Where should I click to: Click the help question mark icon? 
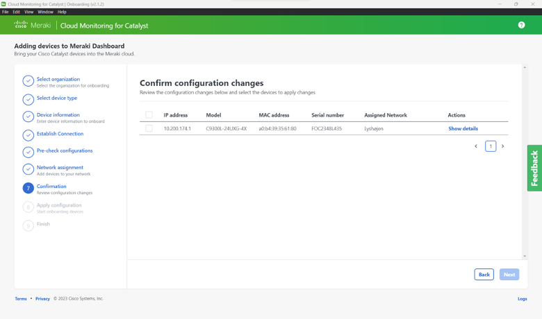coord(521,25)
